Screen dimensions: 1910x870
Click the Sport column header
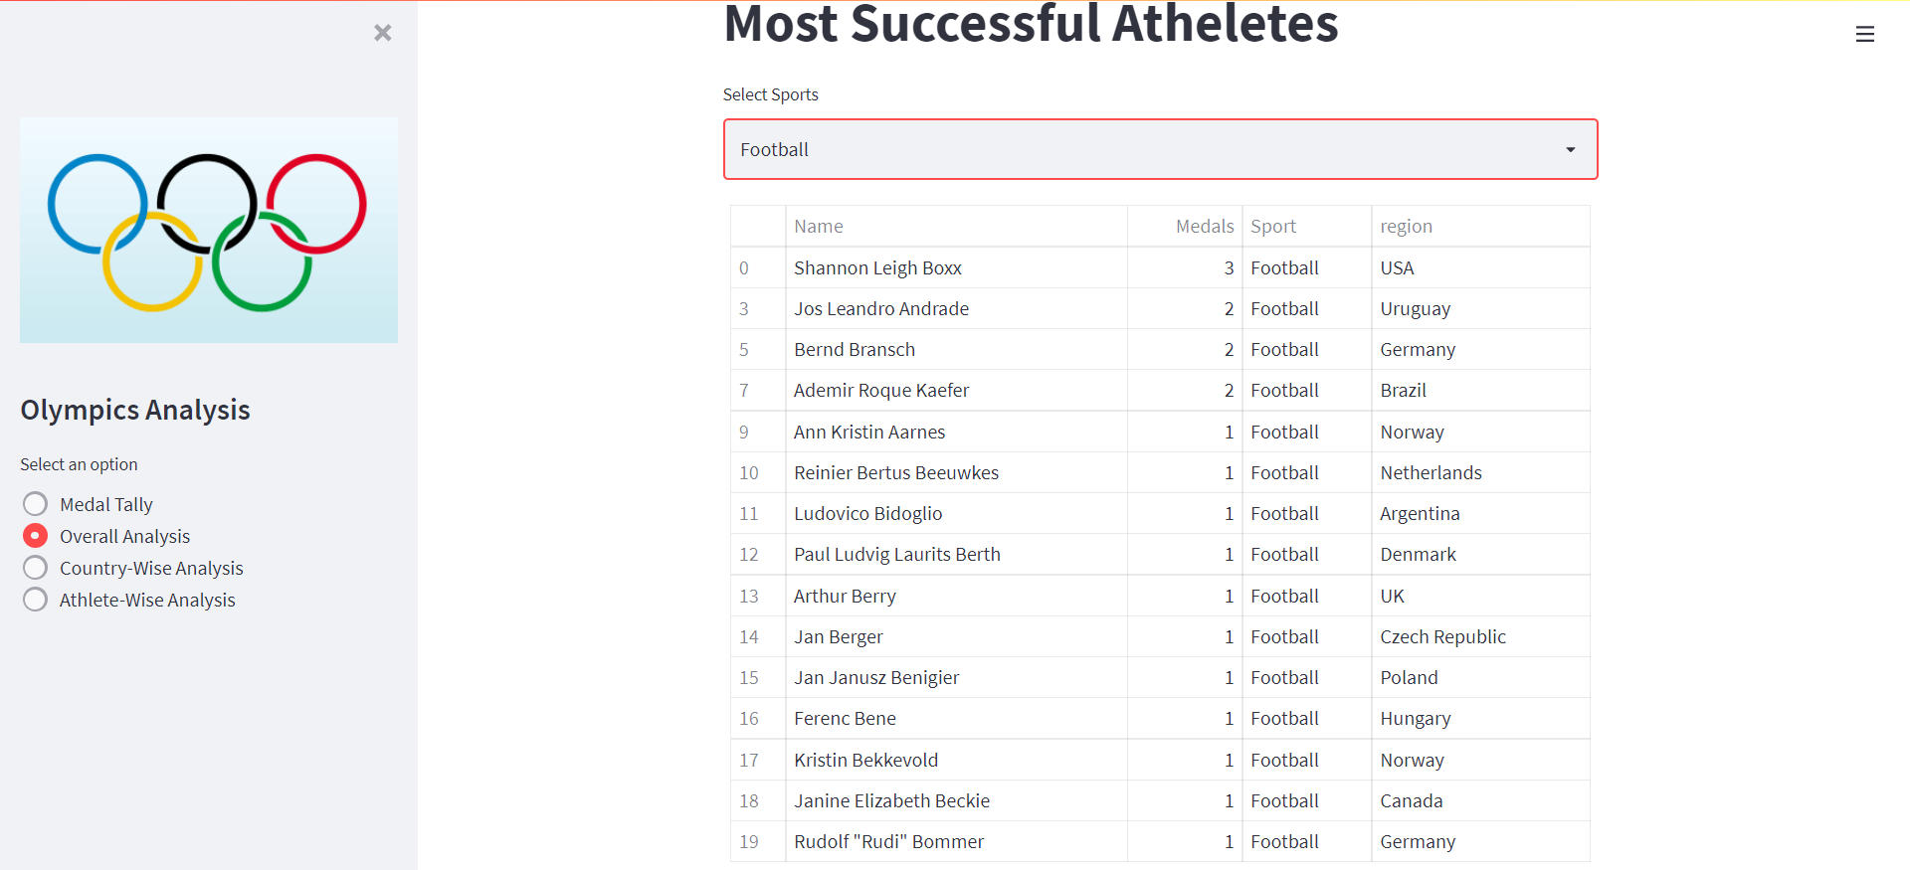[x=1273, y=226]
